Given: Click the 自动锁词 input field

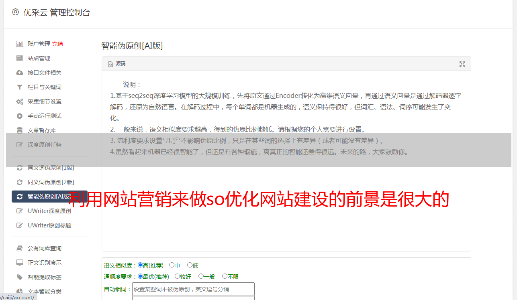Looking at the screenshot, I should coord(193,289).
